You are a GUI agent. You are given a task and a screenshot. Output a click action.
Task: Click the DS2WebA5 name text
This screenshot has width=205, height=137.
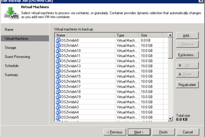click(70, 117)
